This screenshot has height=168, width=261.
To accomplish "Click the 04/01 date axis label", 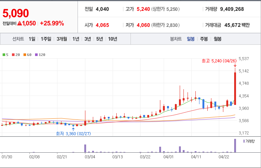I will [x=169, y=157].
